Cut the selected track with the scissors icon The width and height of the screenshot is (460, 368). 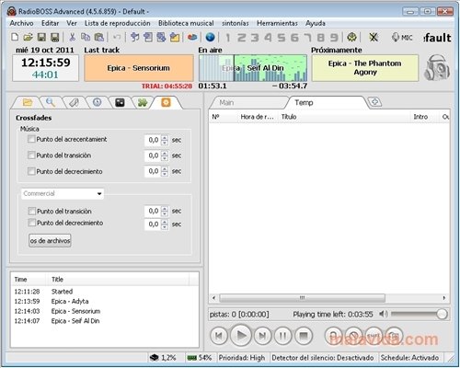72,38
